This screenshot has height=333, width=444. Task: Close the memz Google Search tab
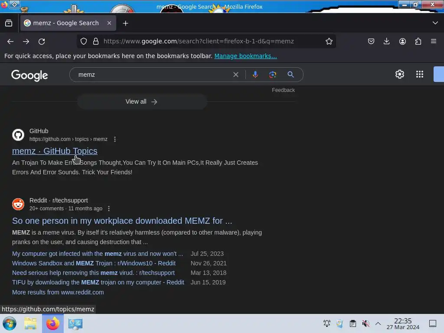[109, 23]
